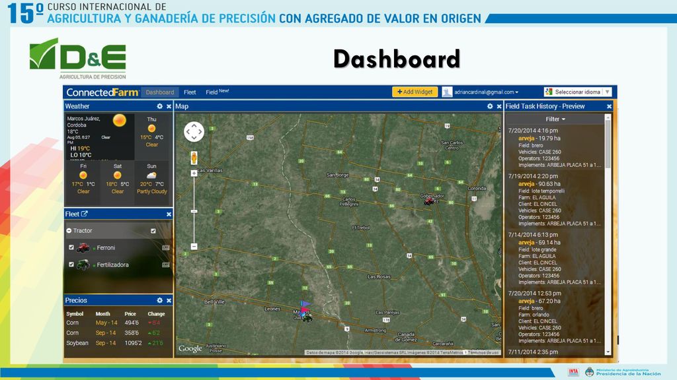
Task: Click the map pan navigation control
Action: tap(194, 131)
